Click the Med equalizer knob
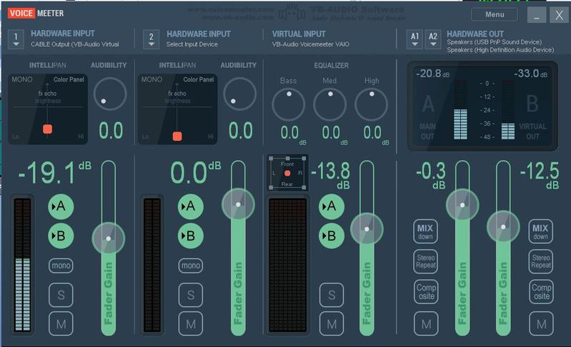The width and height of the screenshot is (571, 347). pos(330,105)
